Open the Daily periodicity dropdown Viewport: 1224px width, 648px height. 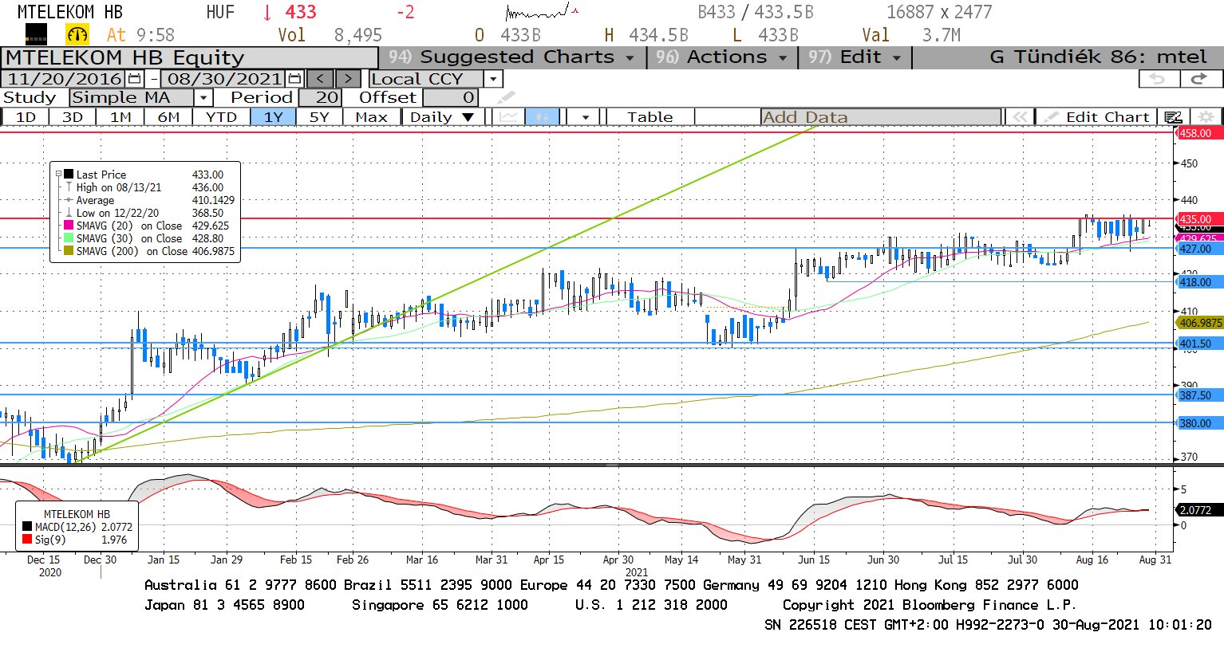[x=442, y=117]
